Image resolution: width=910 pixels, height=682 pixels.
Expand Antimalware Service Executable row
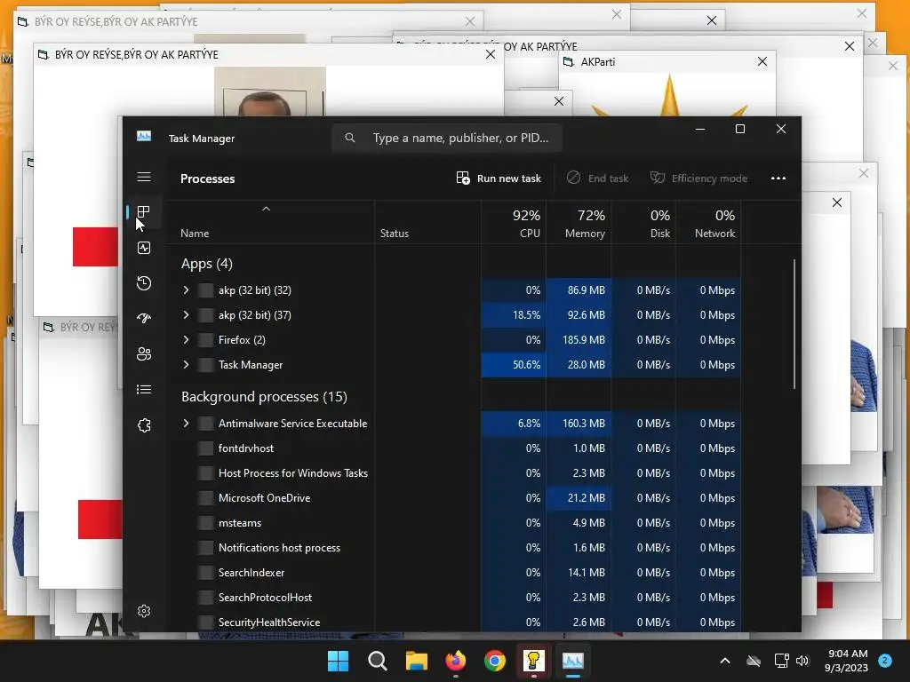[x=186, y=424]
